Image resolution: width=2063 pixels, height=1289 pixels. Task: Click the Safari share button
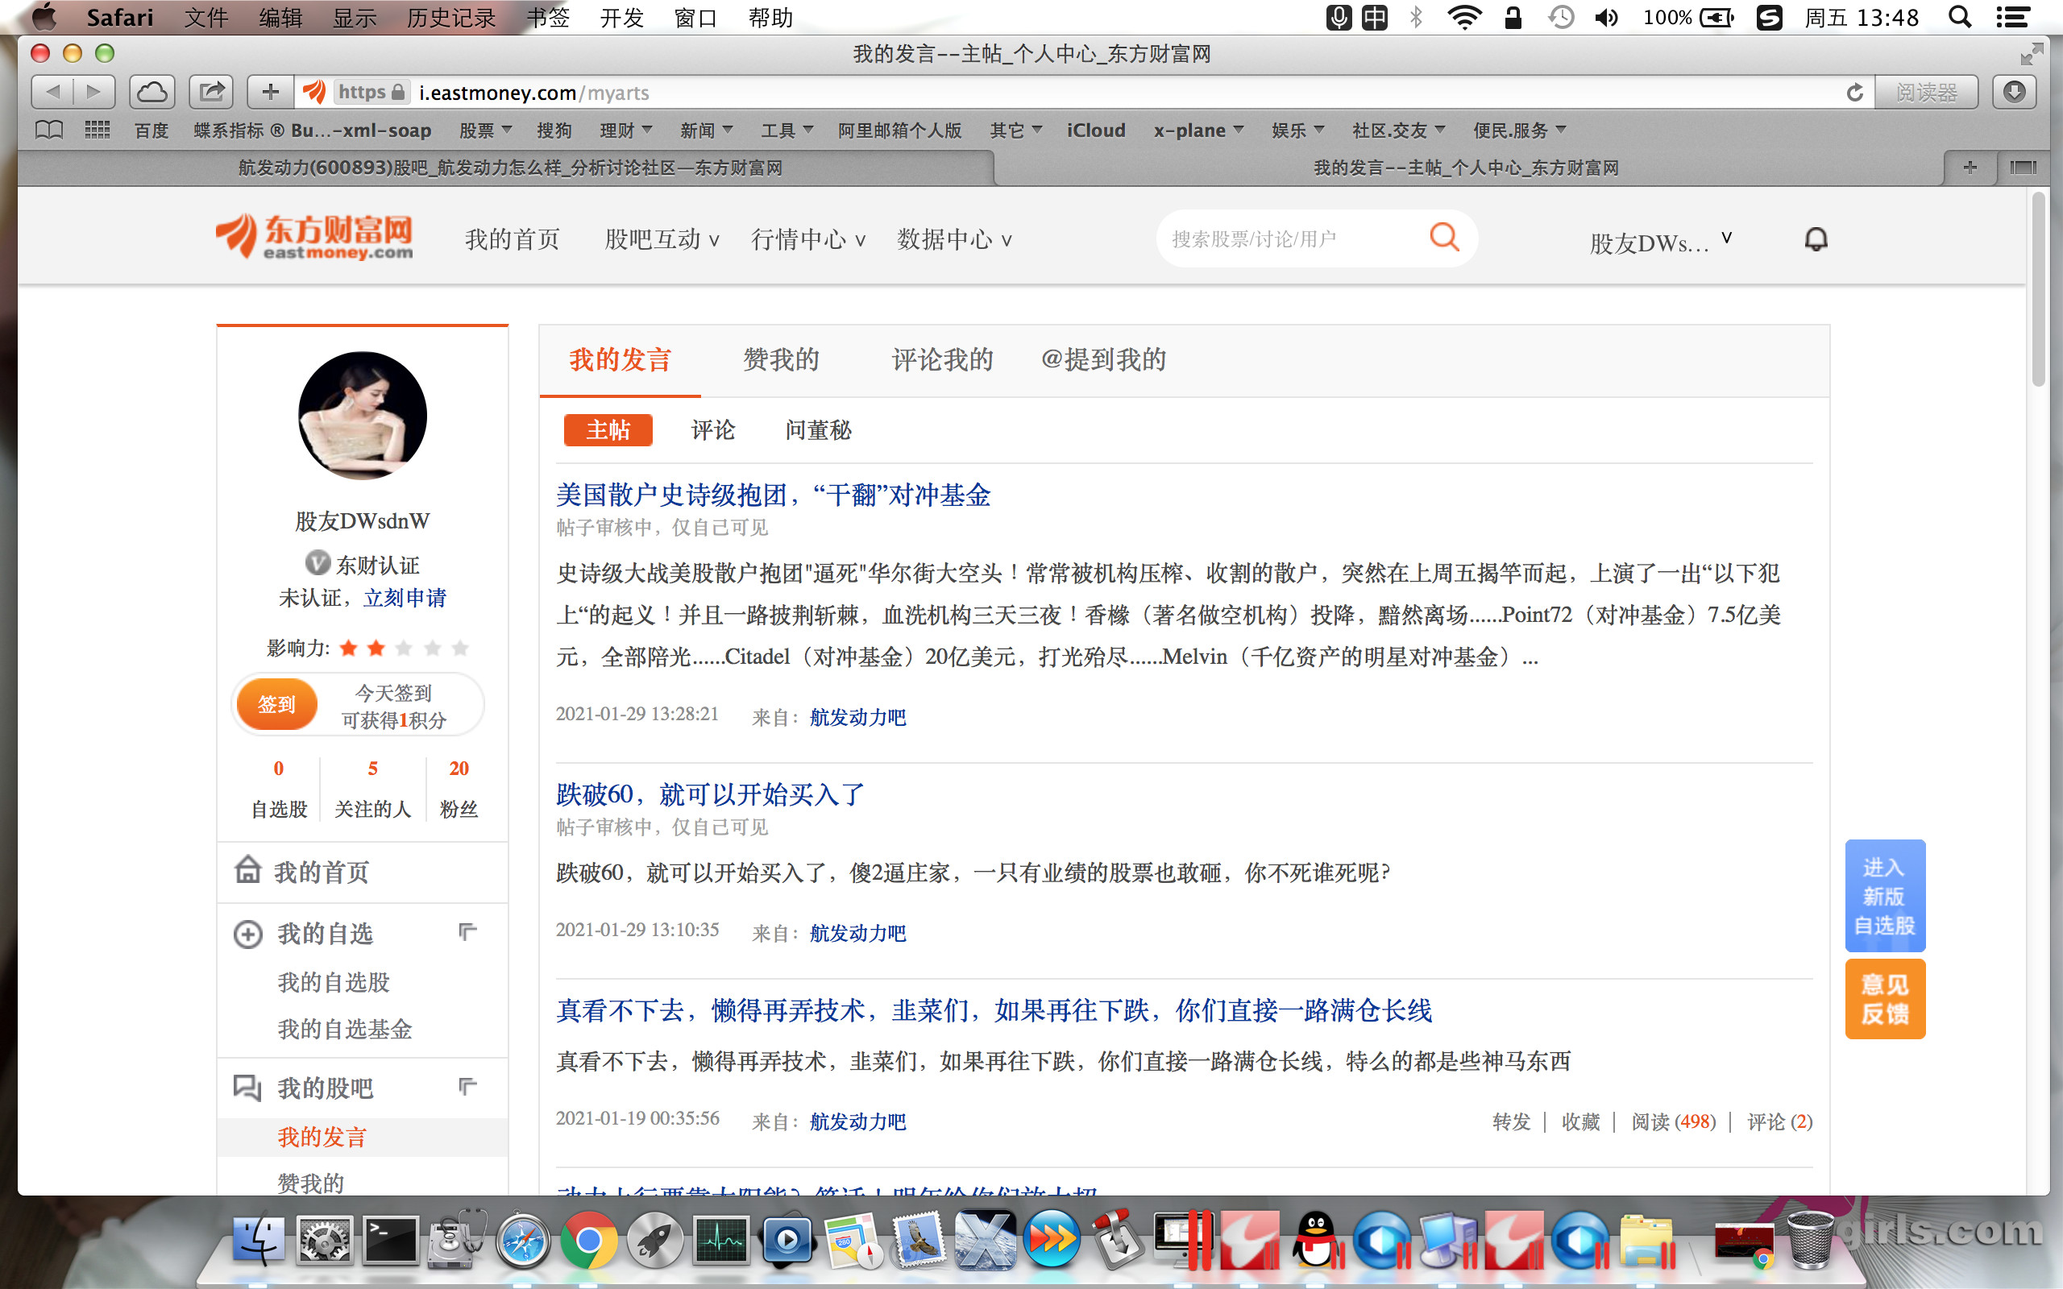pyautogui.click(x=210, y=92)
